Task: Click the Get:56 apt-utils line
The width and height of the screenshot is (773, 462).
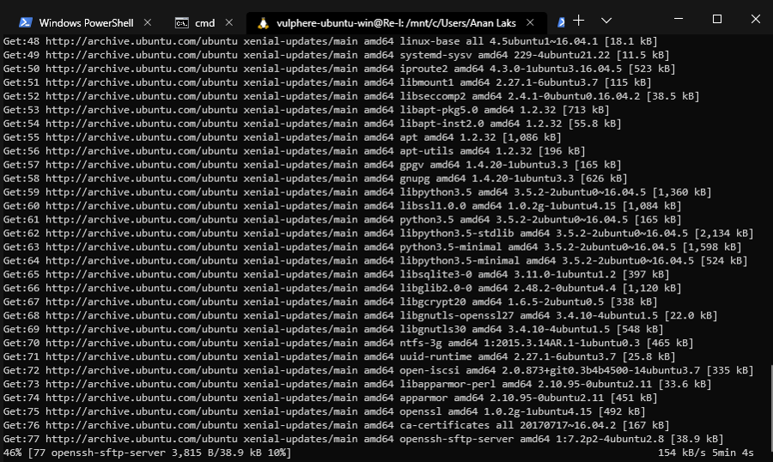Action: (x=294, y=151)
